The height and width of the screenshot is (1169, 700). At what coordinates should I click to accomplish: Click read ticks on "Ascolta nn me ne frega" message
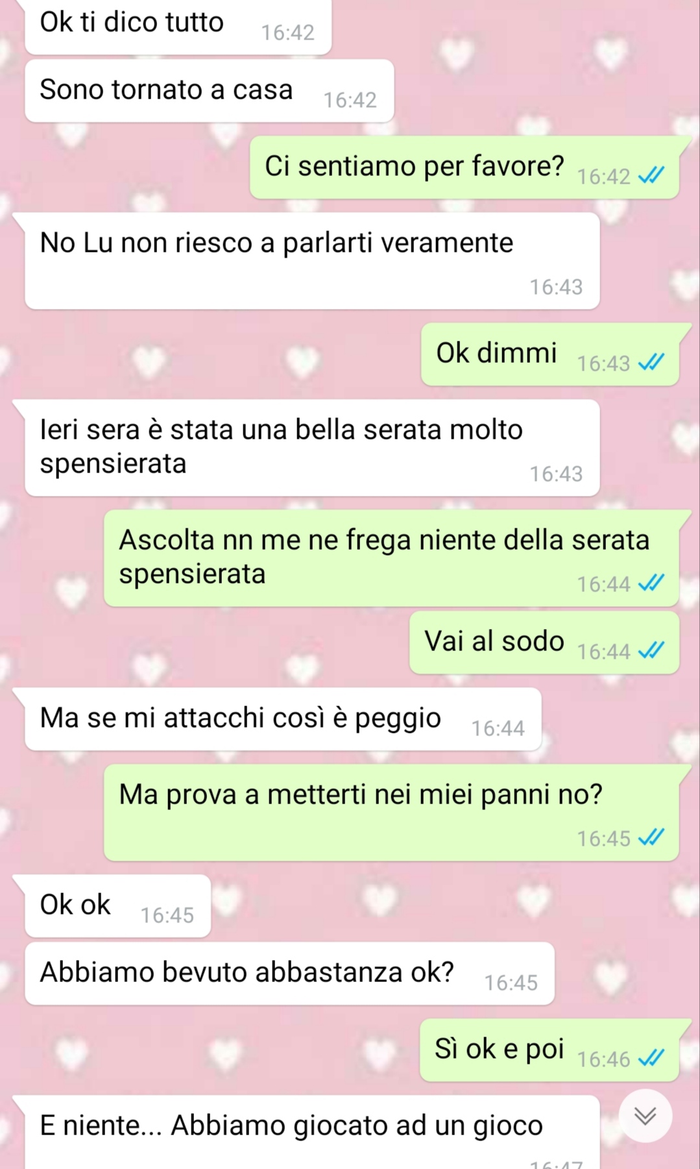651,583
